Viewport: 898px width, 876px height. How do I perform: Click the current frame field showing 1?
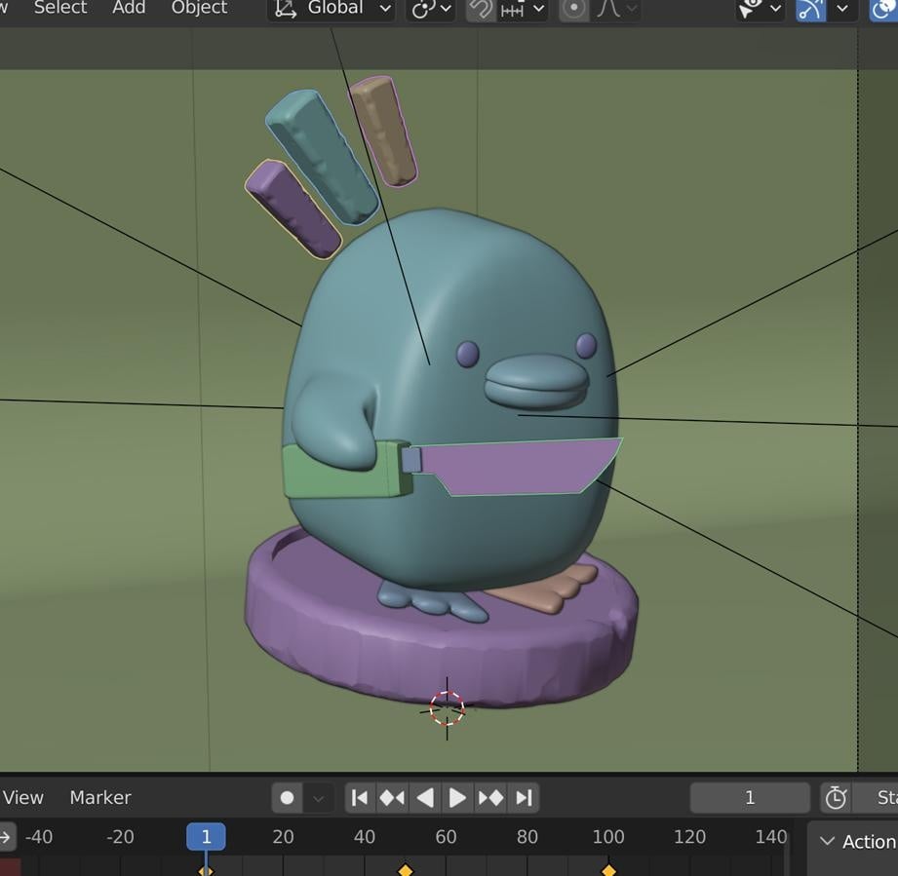(750, 798)
